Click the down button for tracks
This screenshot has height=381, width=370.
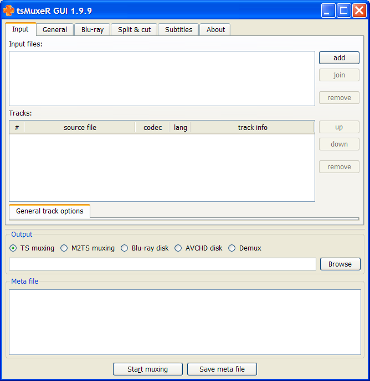coord(339,144)
